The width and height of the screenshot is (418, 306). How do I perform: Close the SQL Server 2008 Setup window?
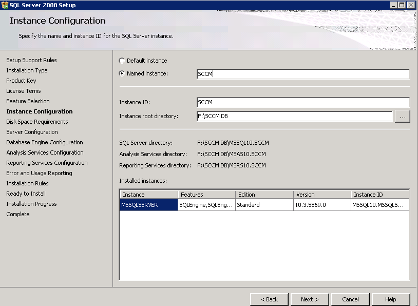412,5
